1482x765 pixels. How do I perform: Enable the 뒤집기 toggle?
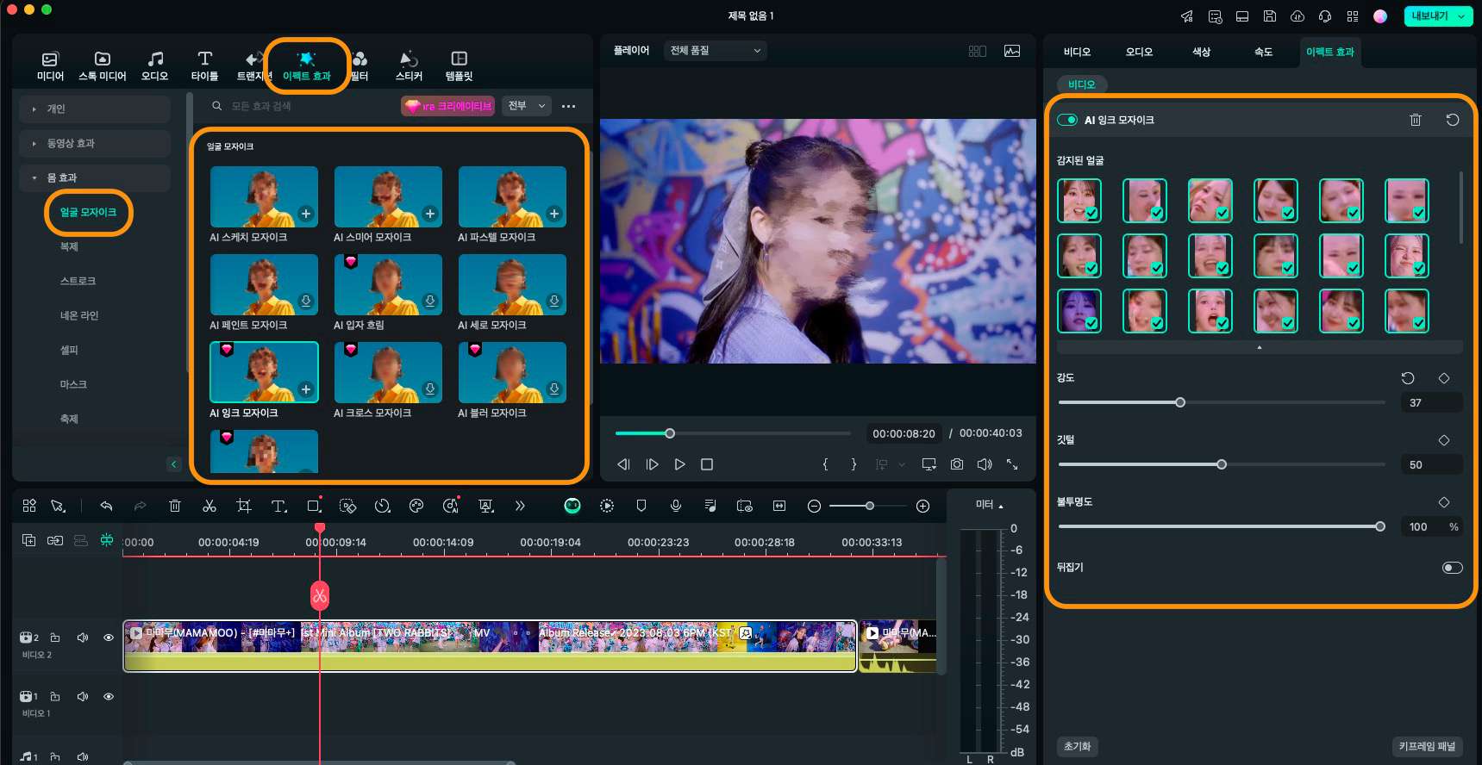[x=1453, y=568]
